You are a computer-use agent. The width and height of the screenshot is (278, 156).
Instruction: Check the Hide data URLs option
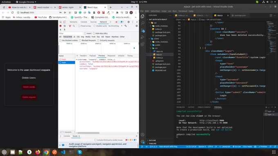click(94, 33)
